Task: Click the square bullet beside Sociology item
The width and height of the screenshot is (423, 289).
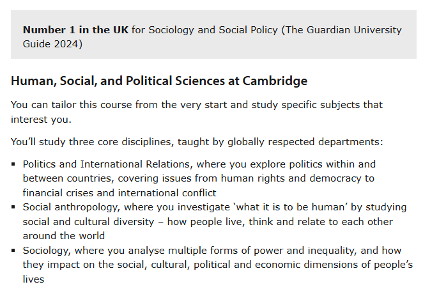Action: click(13, 251)
